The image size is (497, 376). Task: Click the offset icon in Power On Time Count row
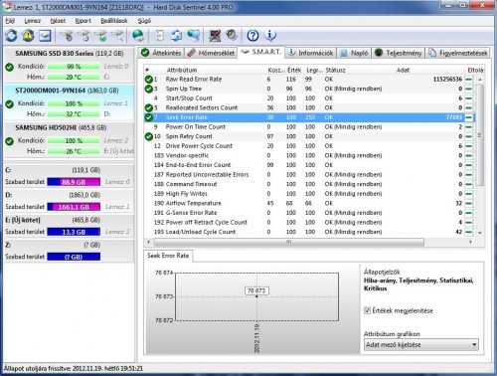tap(468, 127)
